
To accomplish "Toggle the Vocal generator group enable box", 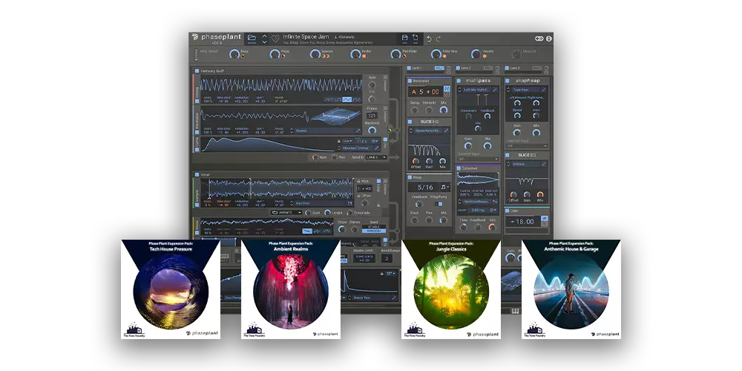I will click(197, 174).
